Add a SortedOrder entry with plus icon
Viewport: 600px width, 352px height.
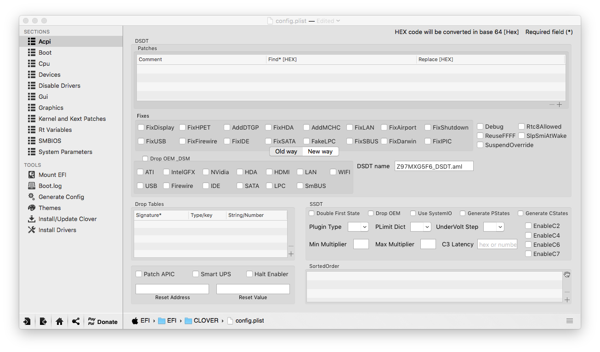[567, 300]
